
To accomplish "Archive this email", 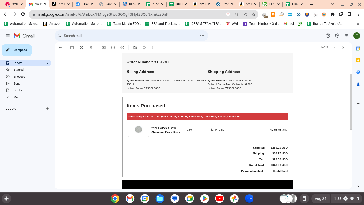I will pyautogui.click(x=72, y=48).
